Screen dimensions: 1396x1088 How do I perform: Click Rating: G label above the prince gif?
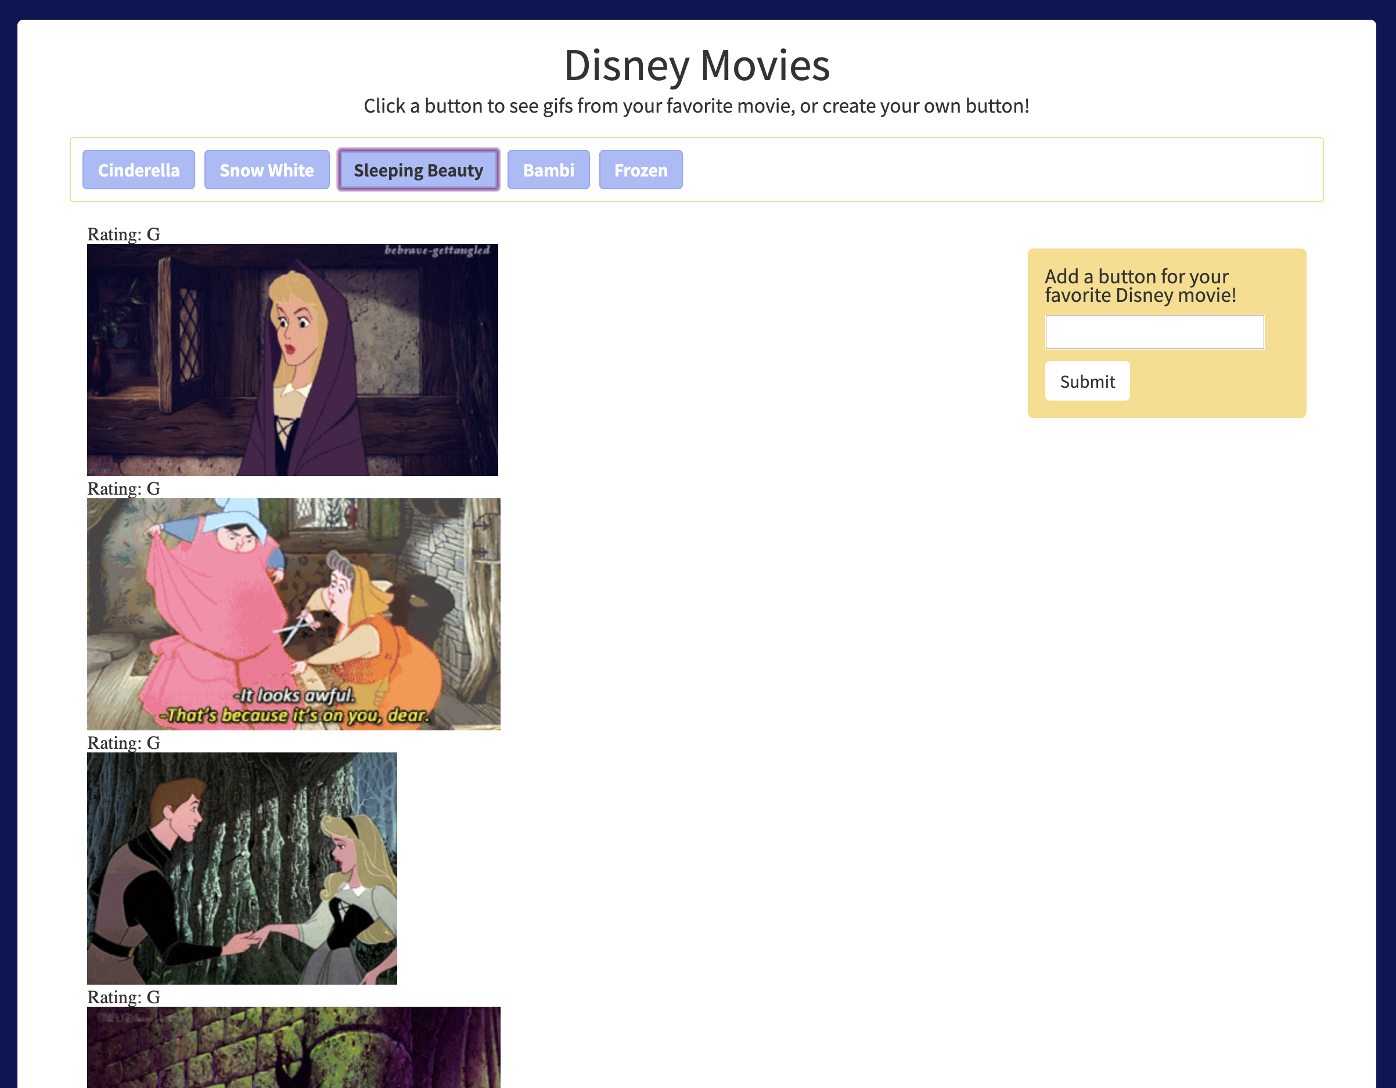point(123,743)
